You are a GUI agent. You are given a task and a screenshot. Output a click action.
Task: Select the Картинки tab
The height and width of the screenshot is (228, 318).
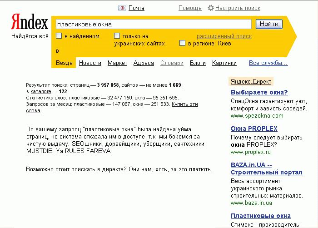[x=224, y=63]
